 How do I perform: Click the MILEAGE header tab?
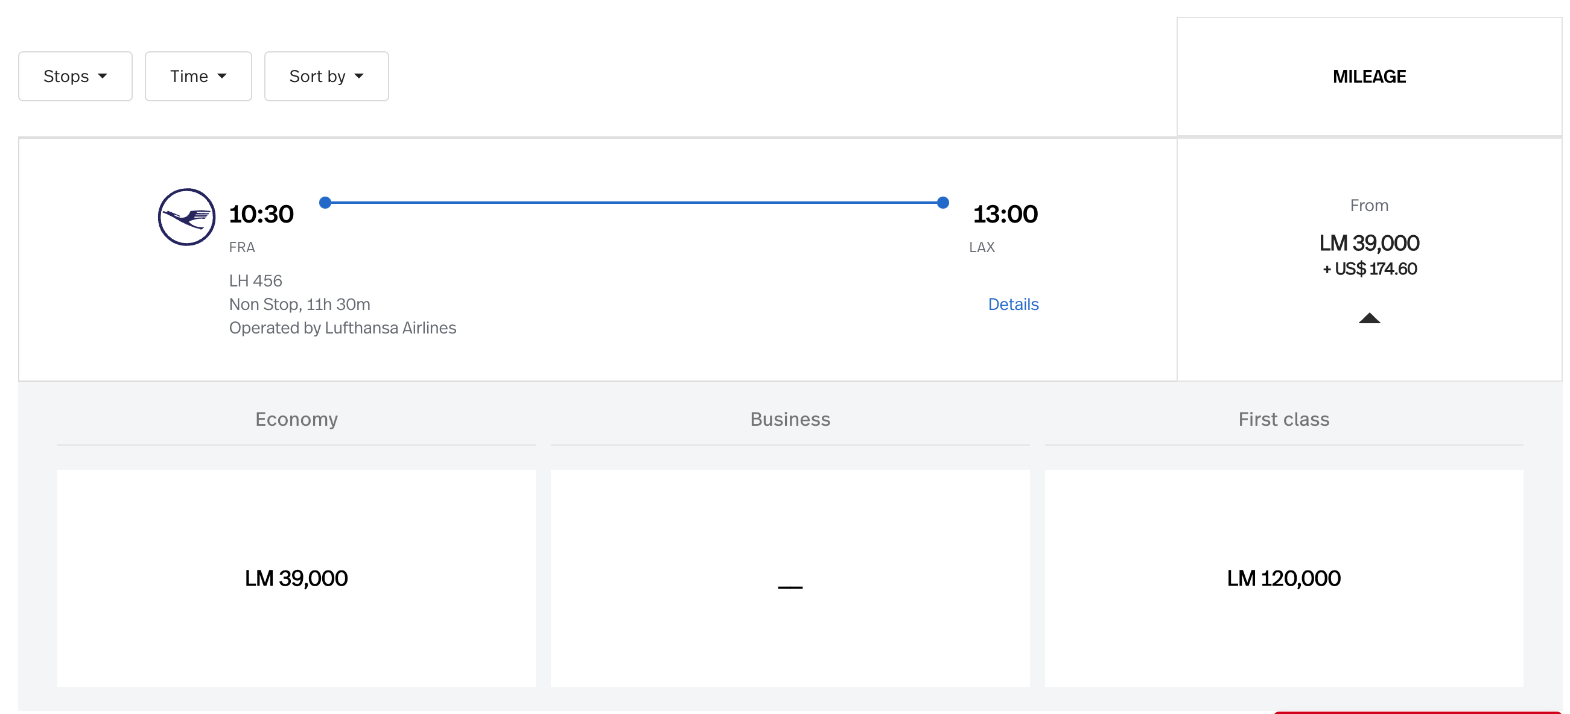[1369, 77]
